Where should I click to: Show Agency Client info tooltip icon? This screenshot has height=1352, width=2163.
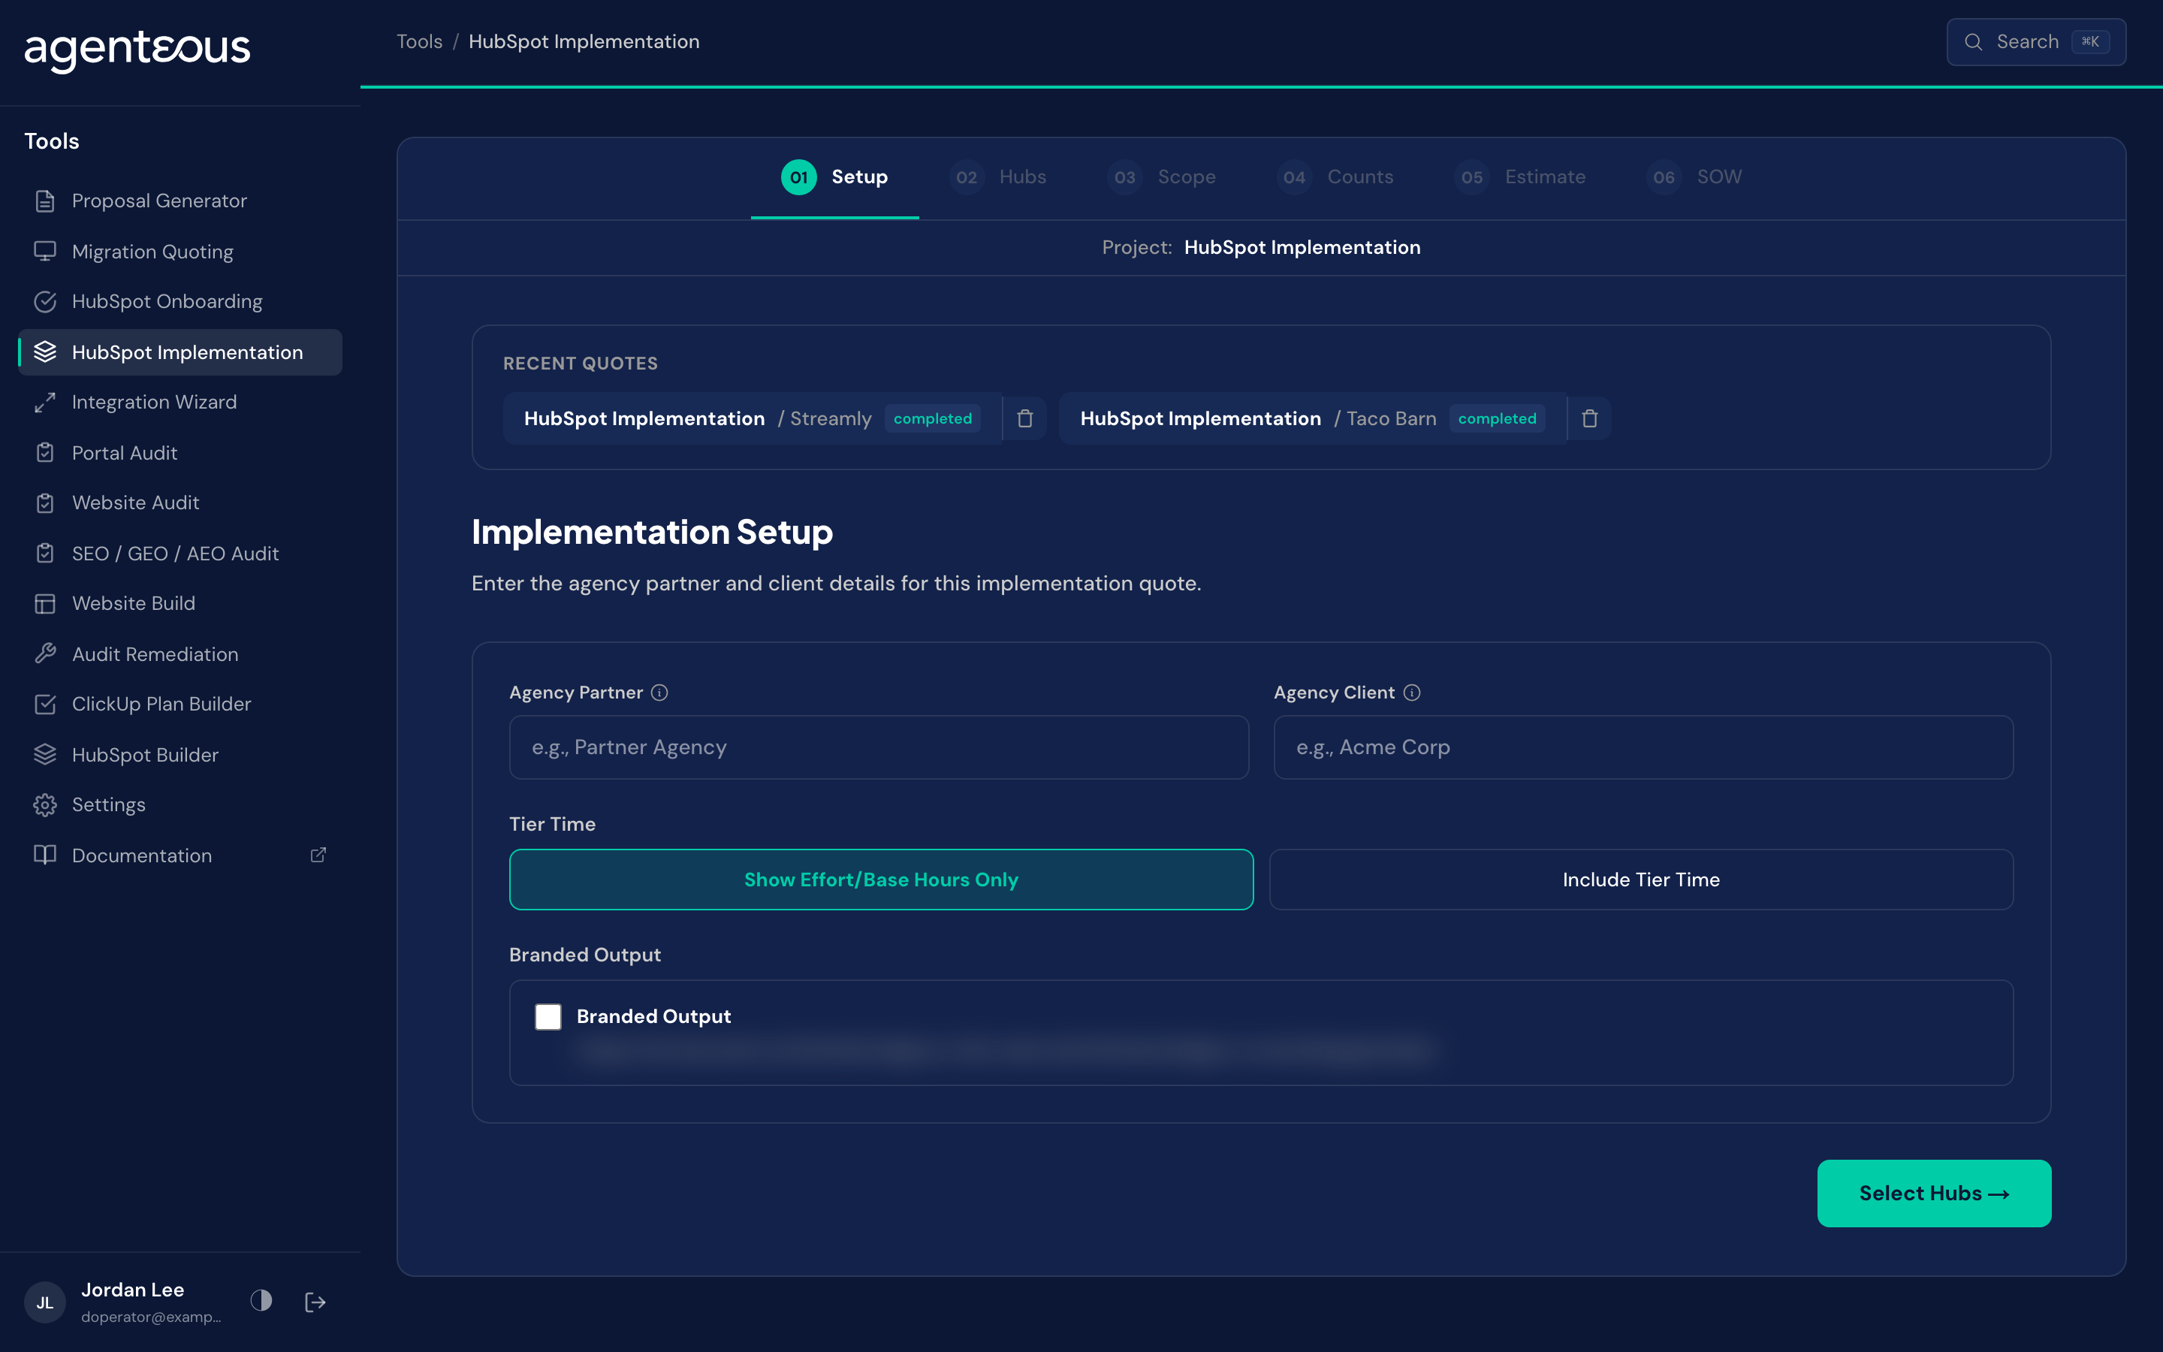click(x=1412, y=693)
